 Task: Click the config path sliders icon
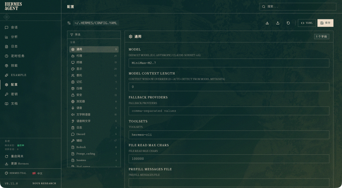pyautogui.click(x=69, y=23)
